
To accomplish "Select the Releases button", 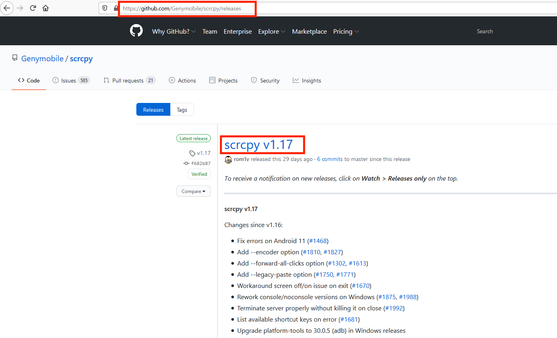I will tap(154, 110).
